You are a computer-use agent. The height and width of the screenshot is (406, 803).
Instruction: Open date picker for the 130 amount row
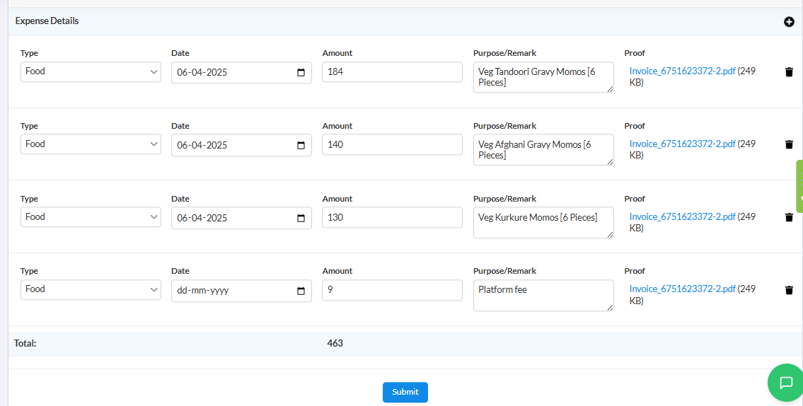[301, 218]
